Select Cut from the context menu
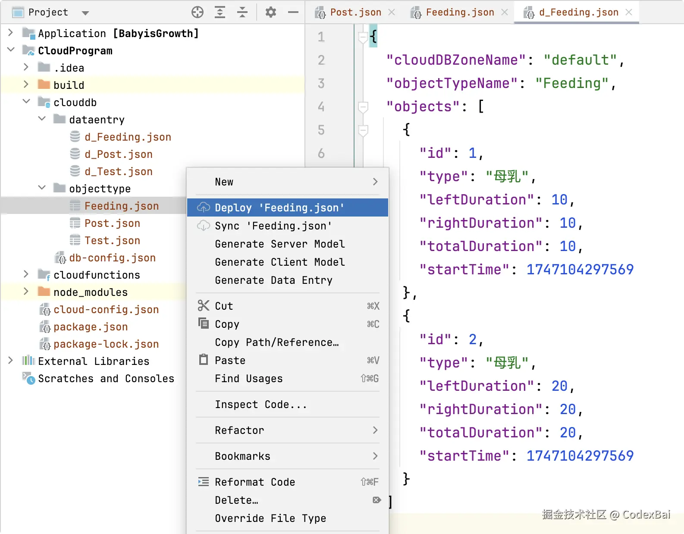The width and height of the screenshot is (684, 534). click(288, 306)
